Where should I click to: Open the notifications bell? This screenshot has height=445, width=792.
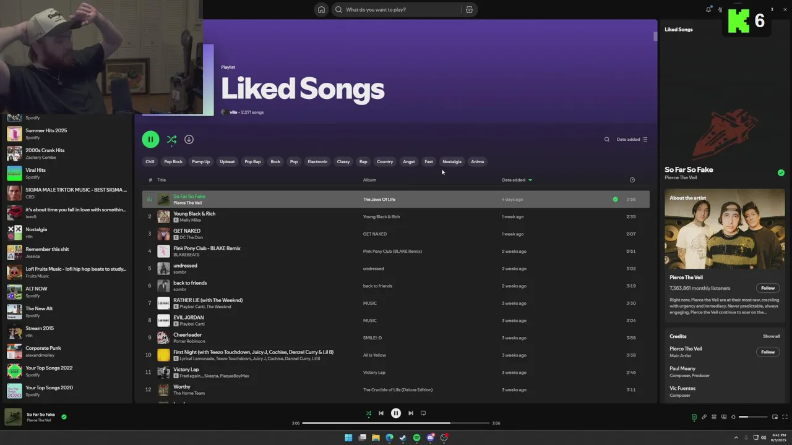point(708,9)
